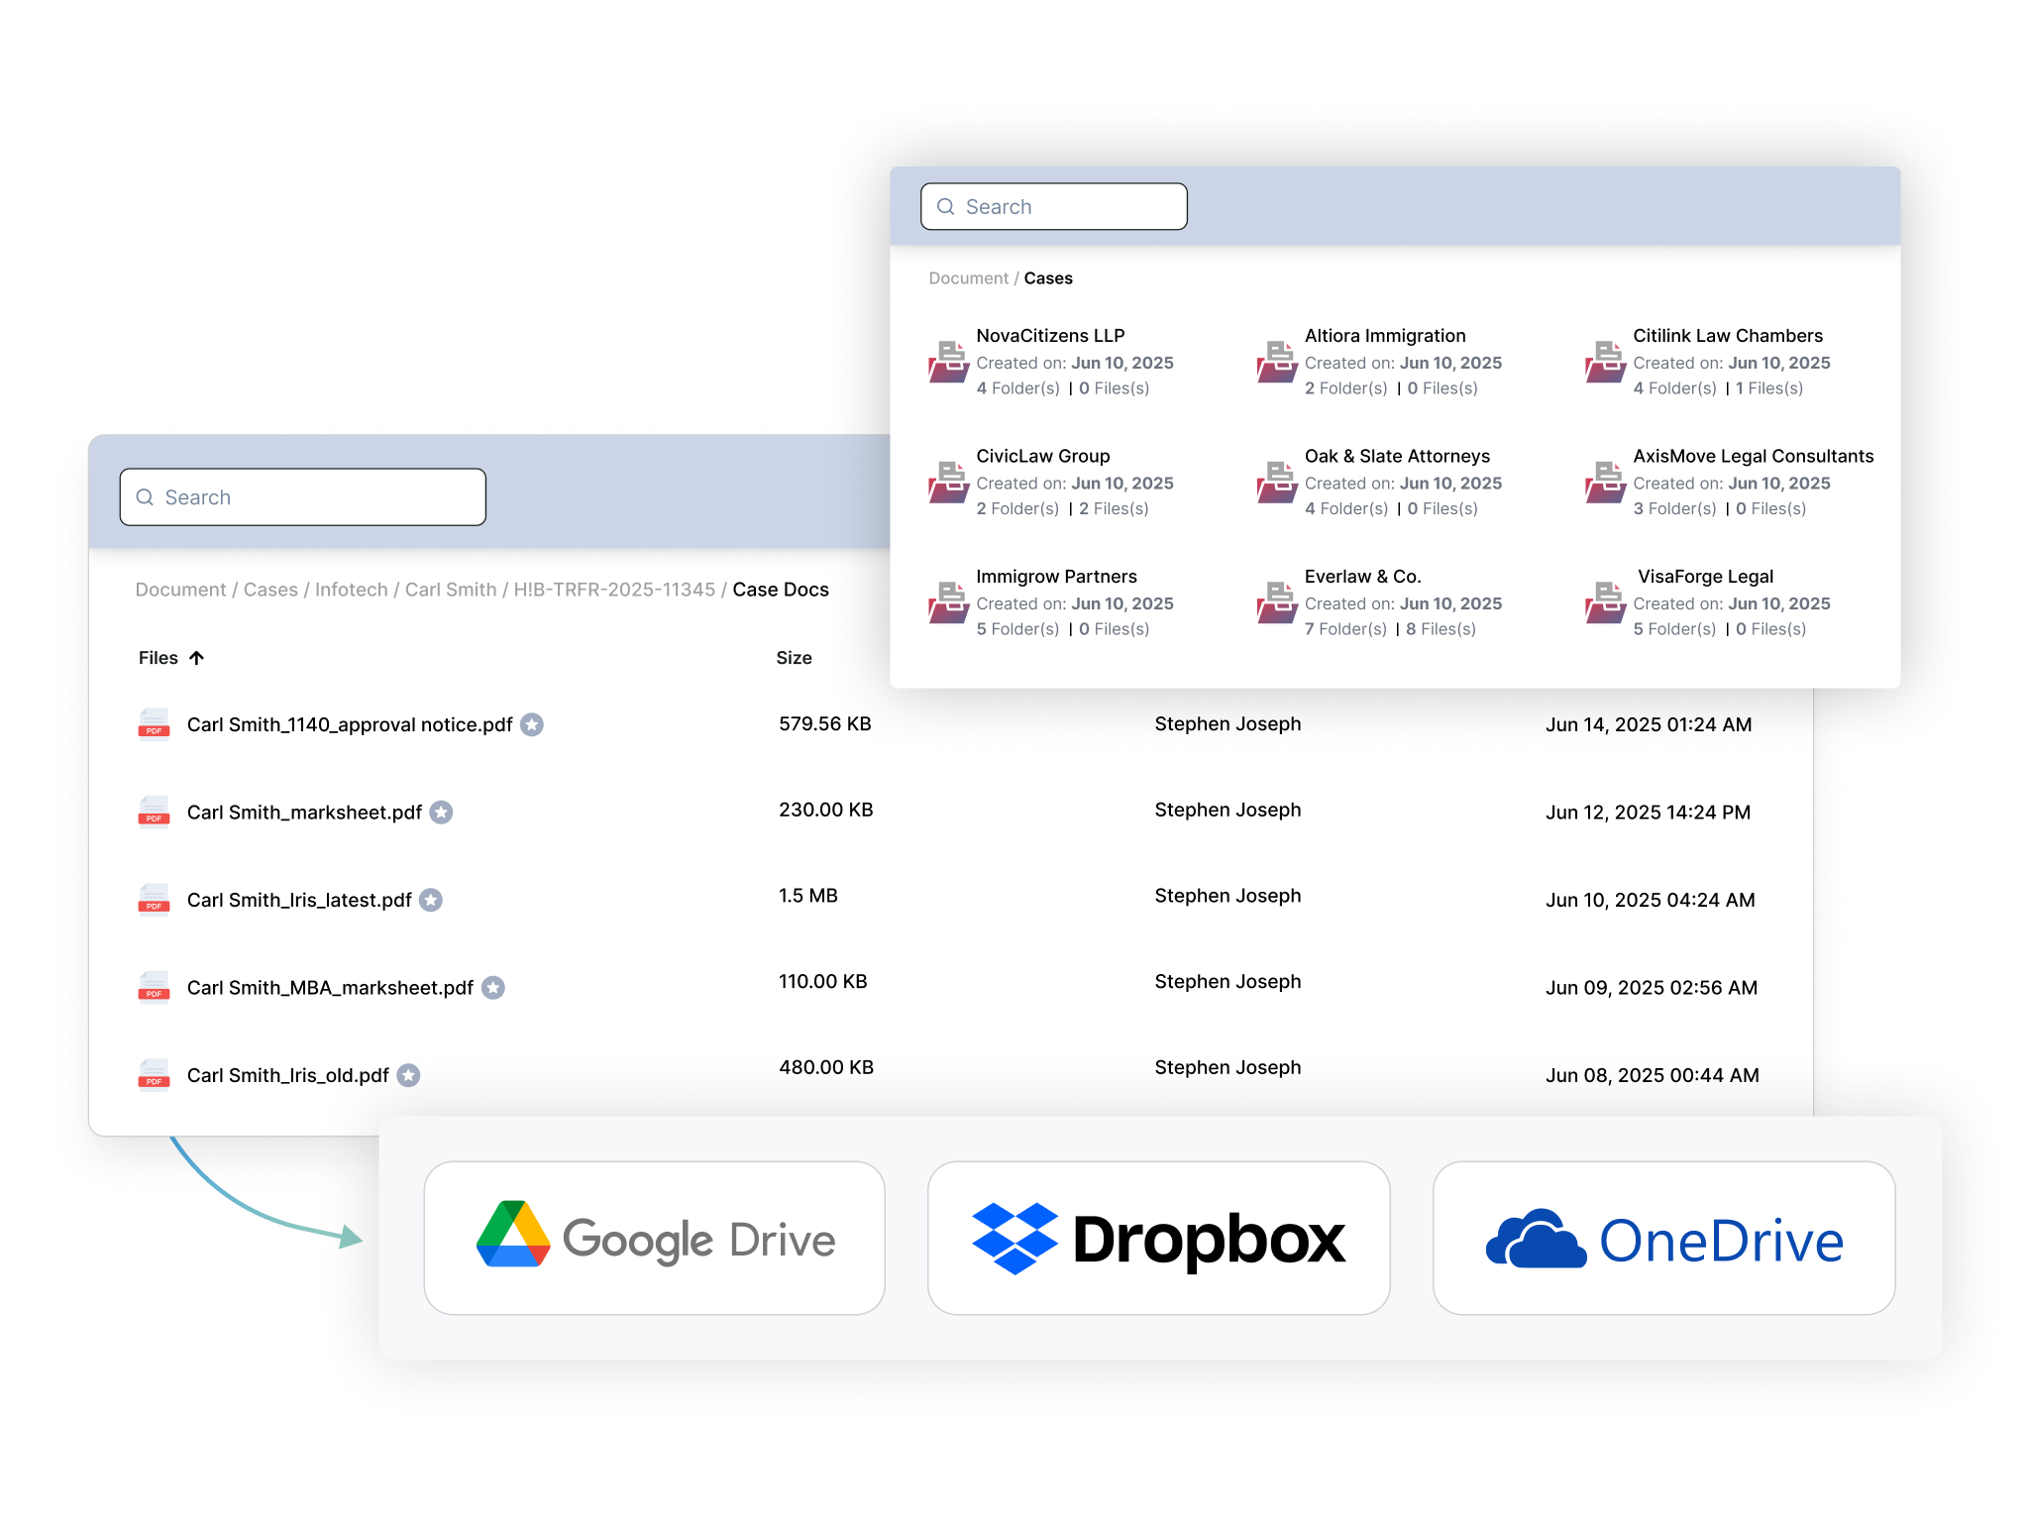Click the Google Drive logo icon
This screenshot has height=1527, width=2030.
(513, 1236)
